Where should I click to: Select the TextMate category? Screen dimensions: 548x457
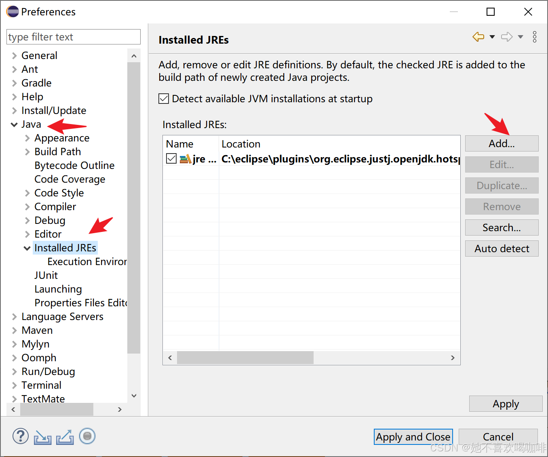[x=43, y=399]
